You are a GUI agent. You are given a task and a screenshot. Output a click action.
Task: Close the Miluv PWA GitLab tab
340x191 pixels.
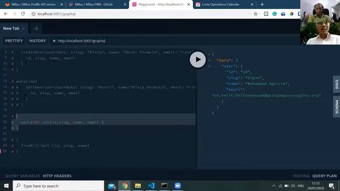[x=125, y=4]
